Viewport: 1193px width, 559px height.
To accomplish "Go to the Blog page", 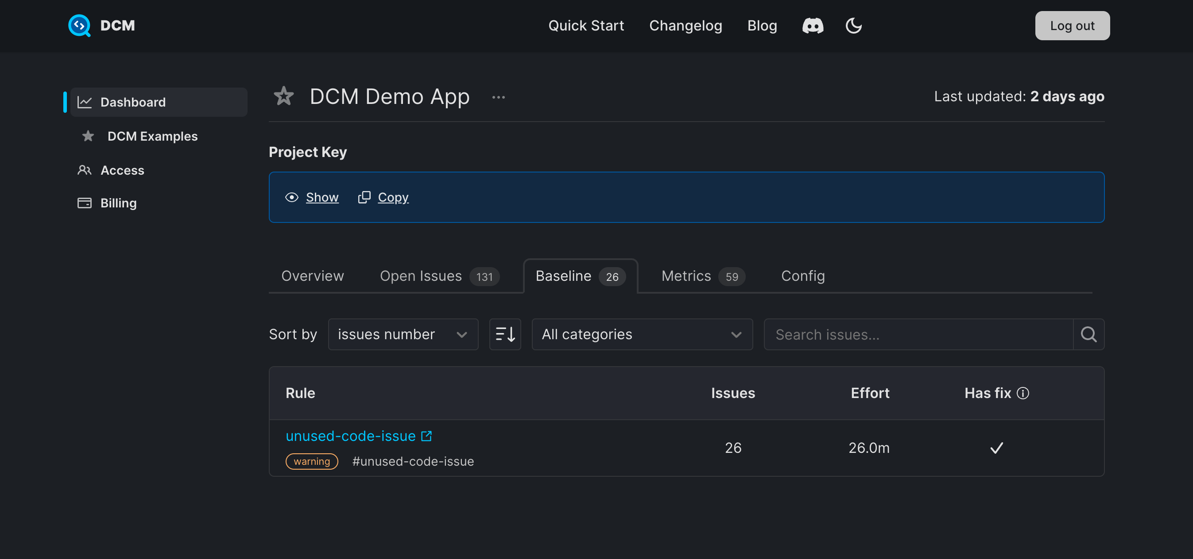I will [x=762, y=26].
